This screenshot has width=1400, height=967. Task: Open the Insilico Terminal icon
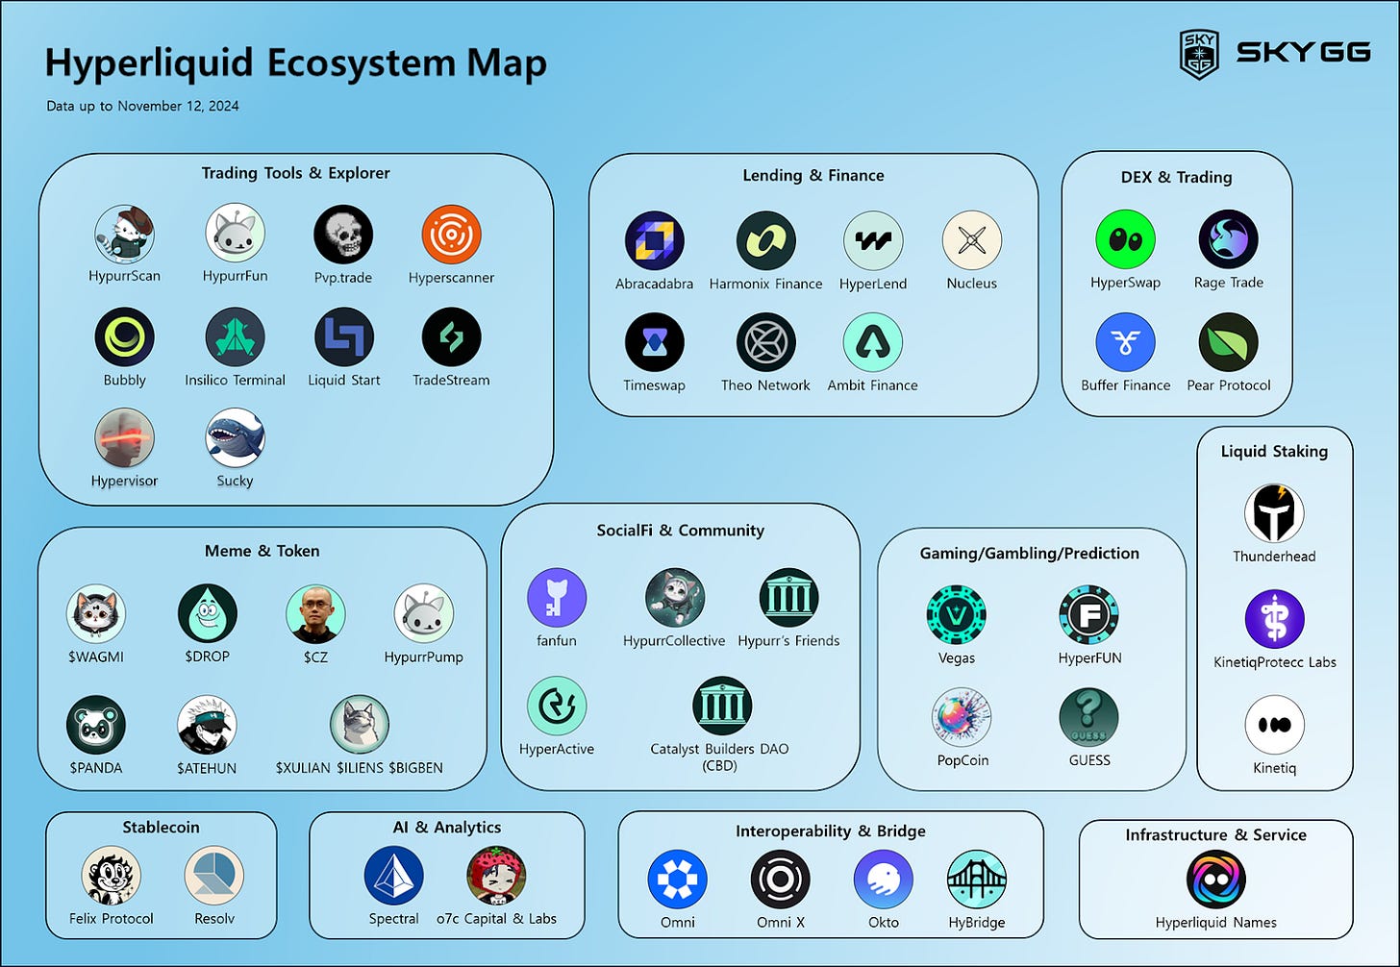coord(236,337)
